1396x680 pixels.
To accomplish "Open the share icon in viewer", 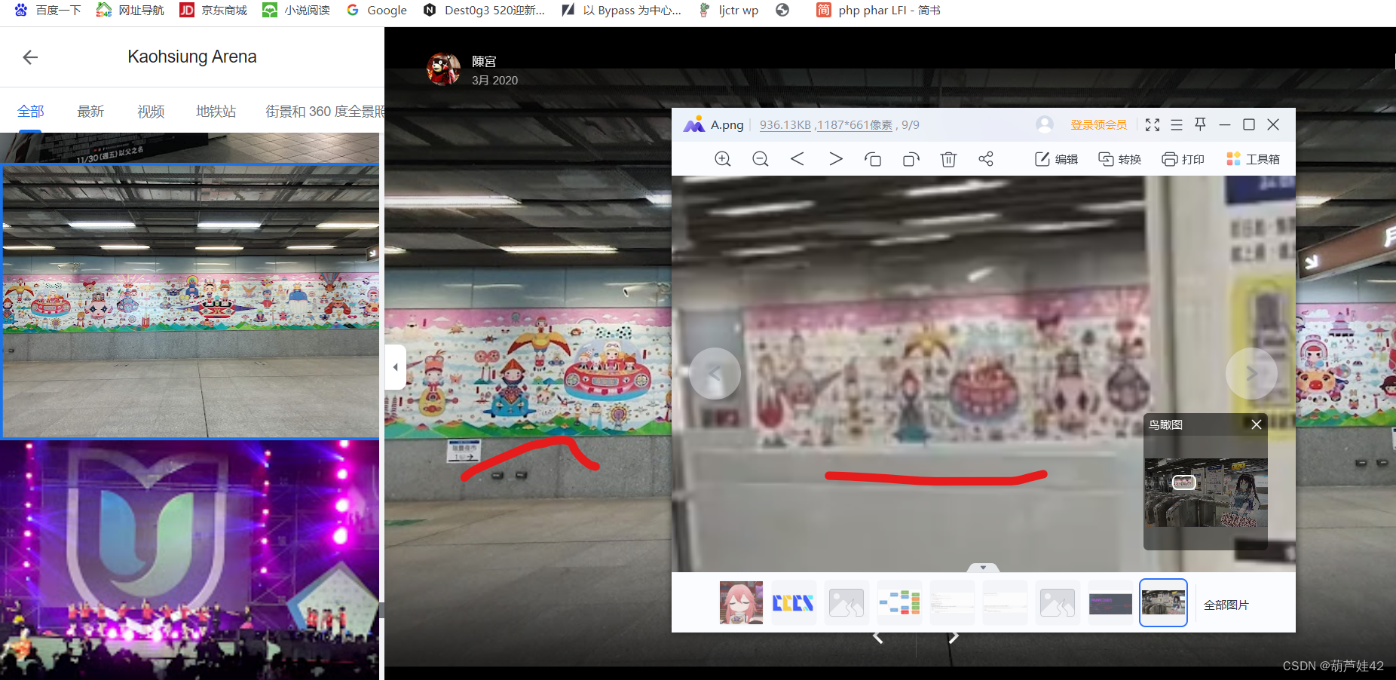I will coord(986,159).
